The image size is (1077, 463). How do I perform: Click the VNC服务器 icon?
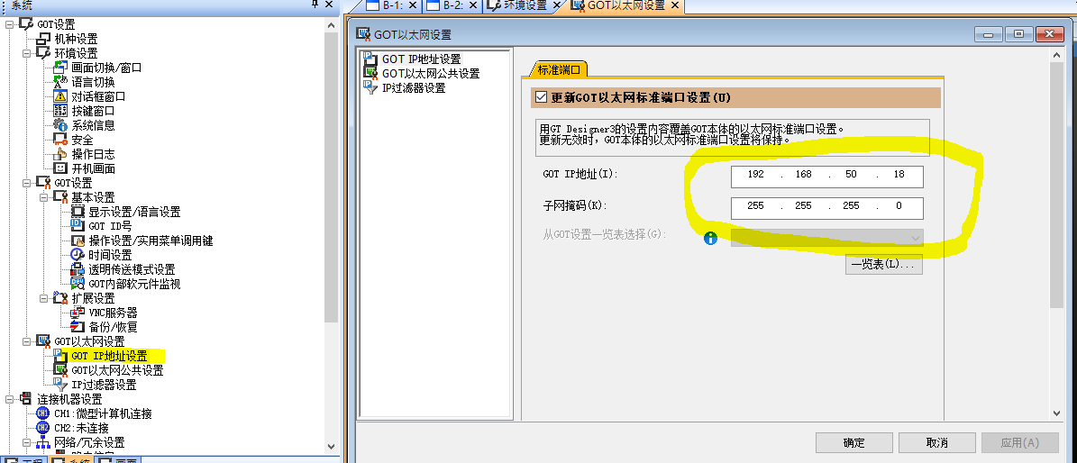click(x=78, y=313)
